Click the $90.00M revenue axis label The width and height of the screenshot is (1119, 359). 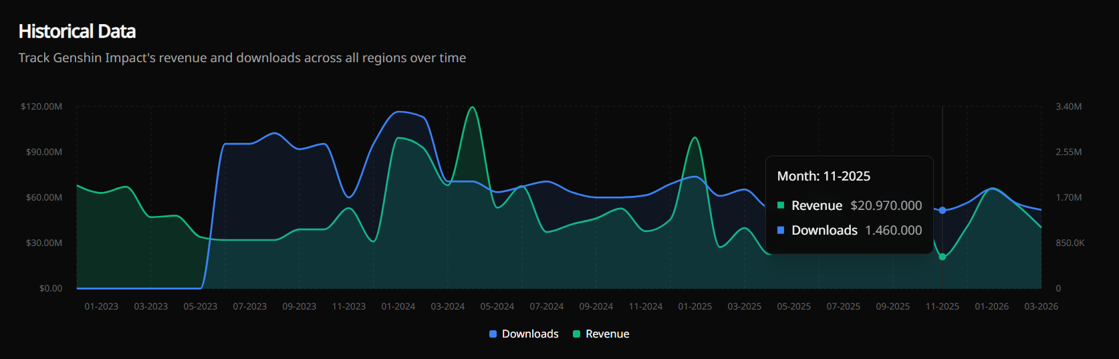coord(44,152)
